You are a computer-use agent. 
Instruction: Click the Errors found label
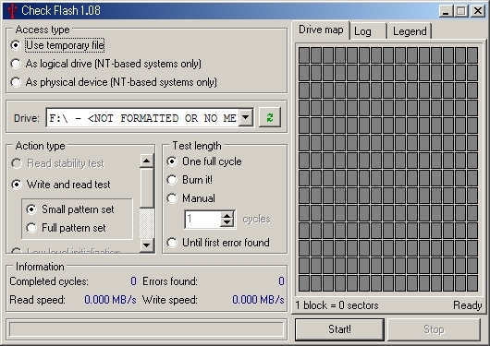[170, 281]
